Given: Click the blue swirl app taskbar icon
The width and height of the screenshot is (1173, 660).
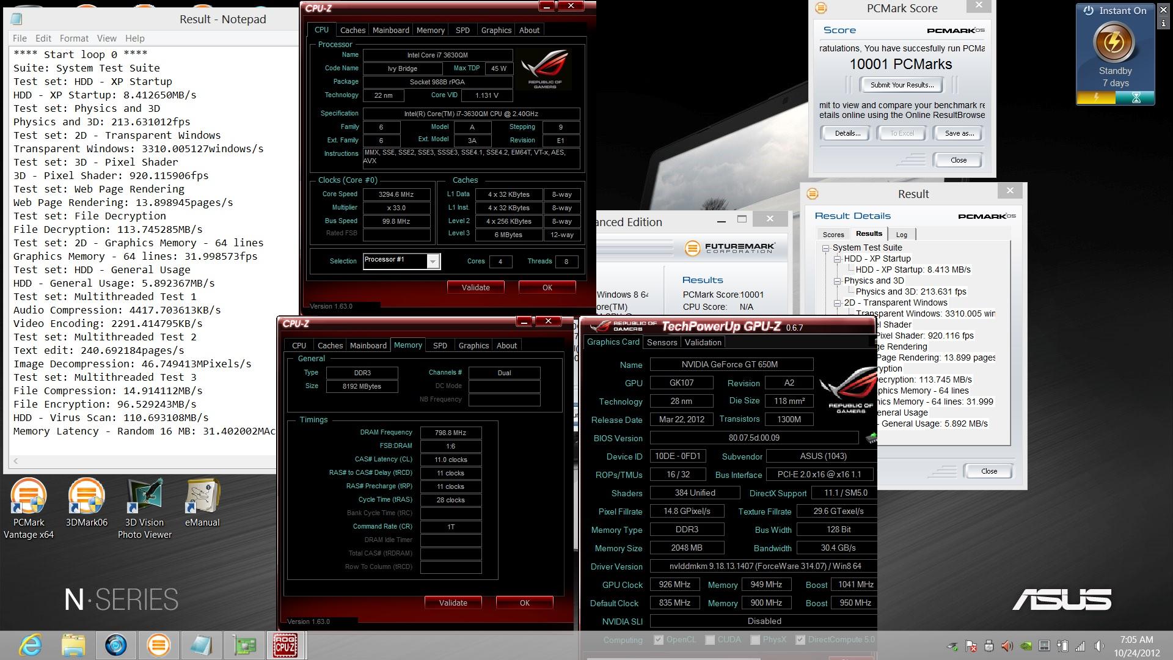Looking at the screenshot, I should (116, 645).
